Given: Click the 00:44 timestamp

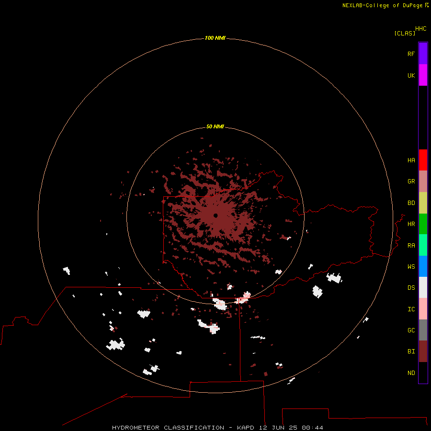Looking at the screenshot, I should pos(312,428).
